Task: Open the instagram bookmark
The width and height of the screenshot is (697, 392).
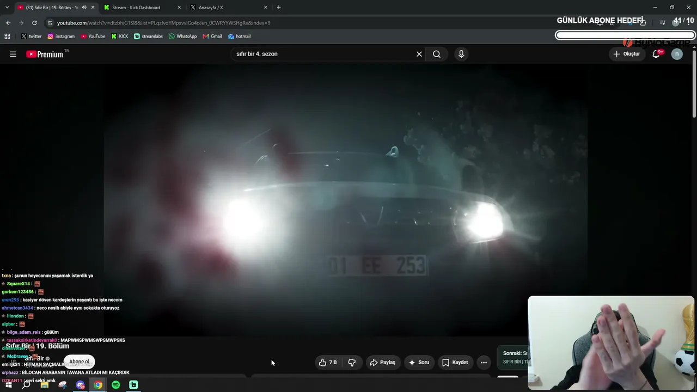Action: pyautogui.click(x=61, y=36)
